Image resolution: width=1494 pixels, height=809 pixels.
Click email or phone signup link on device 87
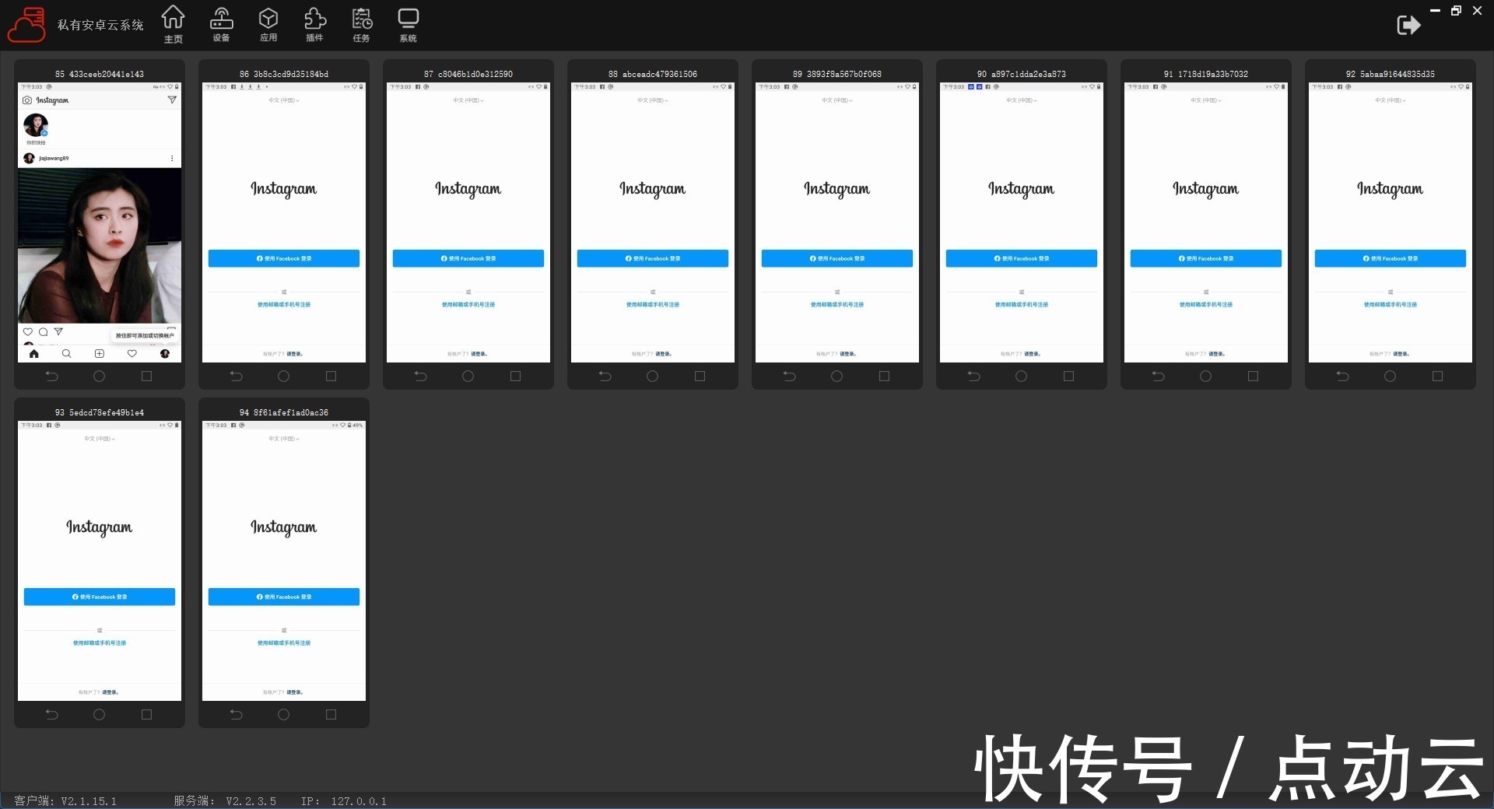point(468,305)
